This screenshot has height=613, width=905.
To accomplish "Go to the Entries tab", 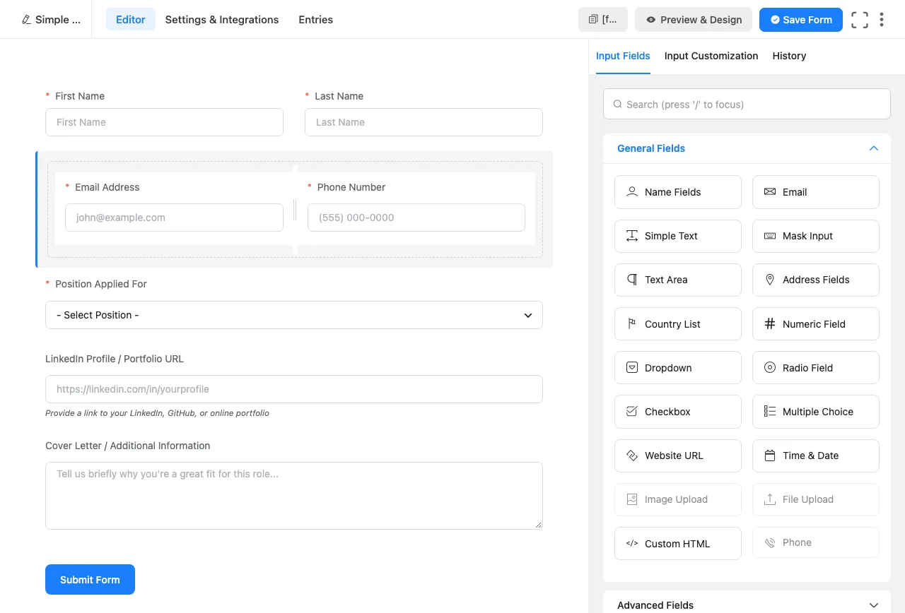I will (x=316, y=20).
